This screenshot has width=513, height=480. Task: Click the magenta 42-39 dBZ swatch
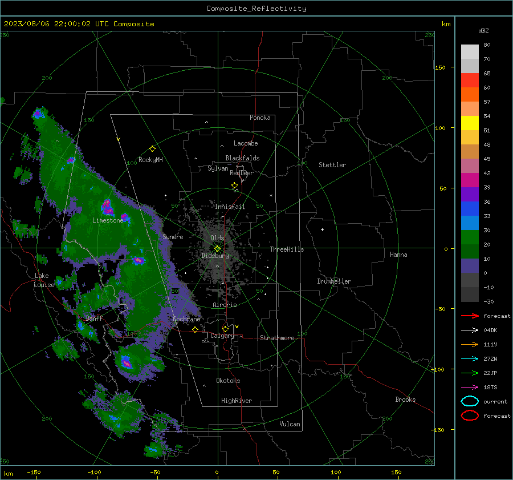point(470,180)
